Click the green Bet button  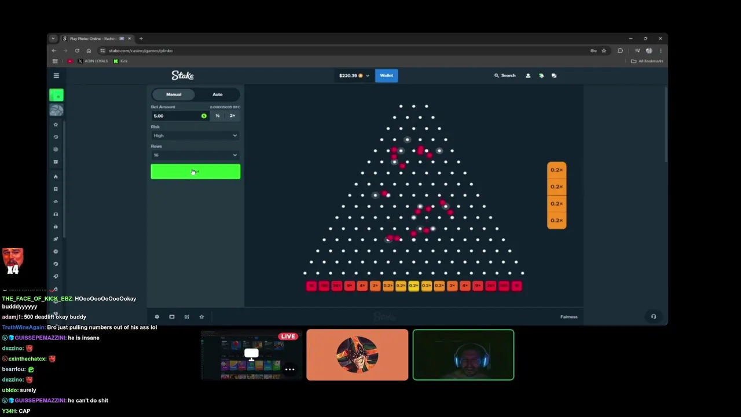[x=195, y=171]
